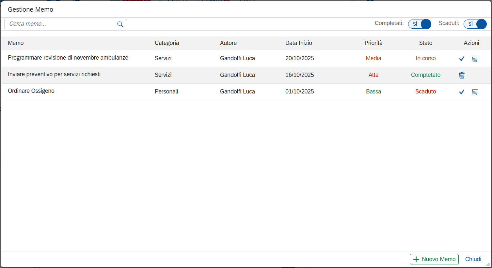Click the Stato column header

tap(425, 43)
